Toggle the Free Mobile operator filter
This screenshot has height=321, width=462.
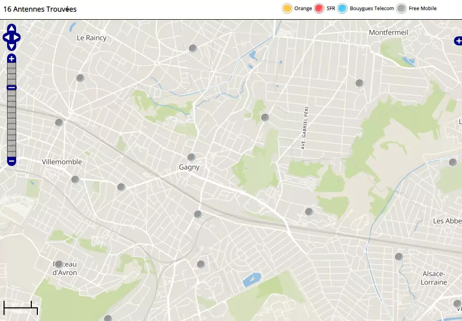tap(401, 9)
